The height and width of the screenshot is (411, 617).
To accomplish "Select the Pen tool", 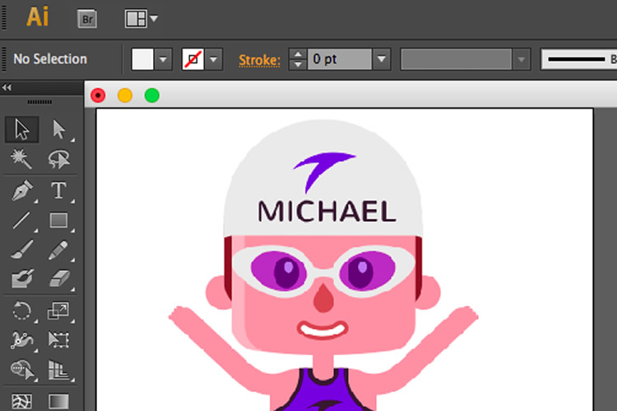I will pos(21,191).
